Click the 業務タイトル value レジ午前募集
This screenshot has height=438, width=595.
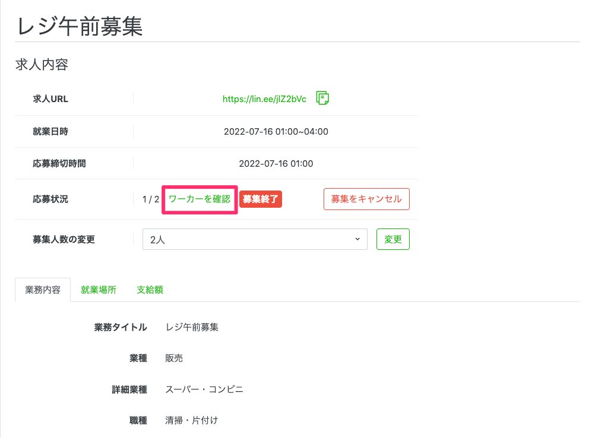click(192, 327)
